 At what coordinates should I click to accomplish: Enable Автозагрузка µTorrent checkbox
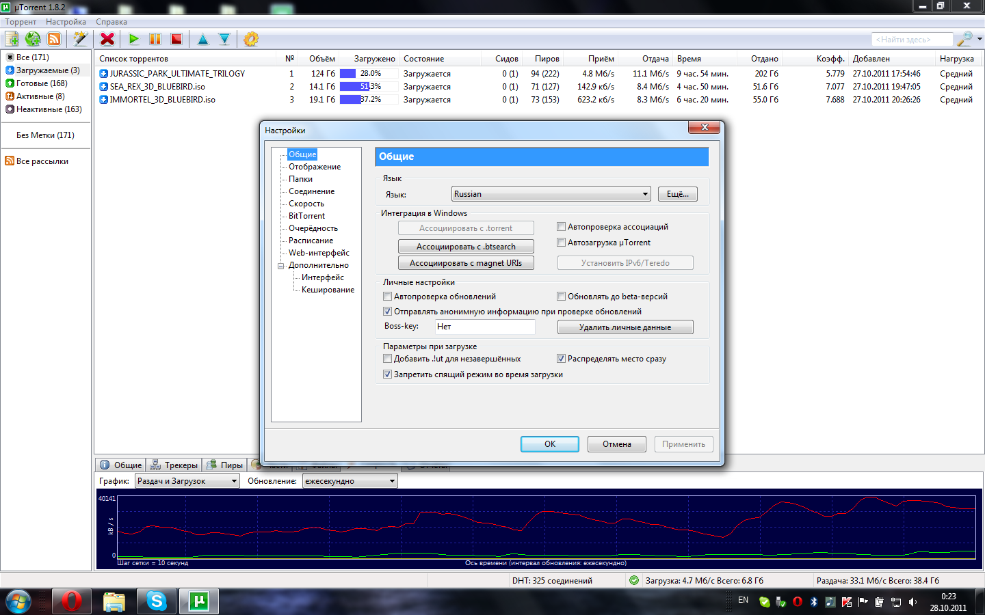click(561, 243)
